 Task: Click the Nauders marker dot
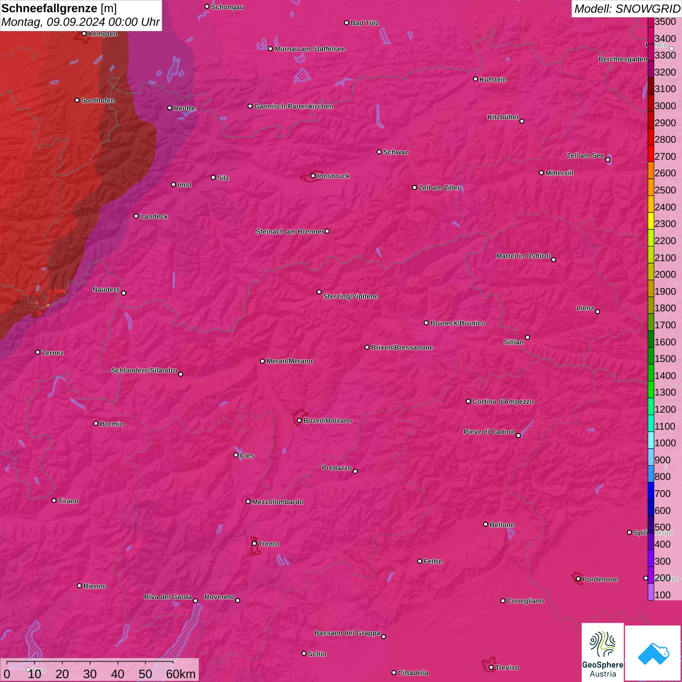pos(123,293)
